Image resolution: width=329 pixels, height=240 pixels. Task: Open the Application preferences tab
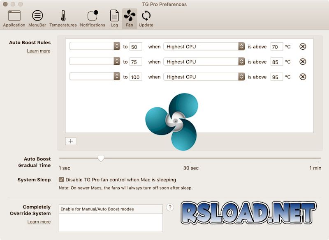14,18
